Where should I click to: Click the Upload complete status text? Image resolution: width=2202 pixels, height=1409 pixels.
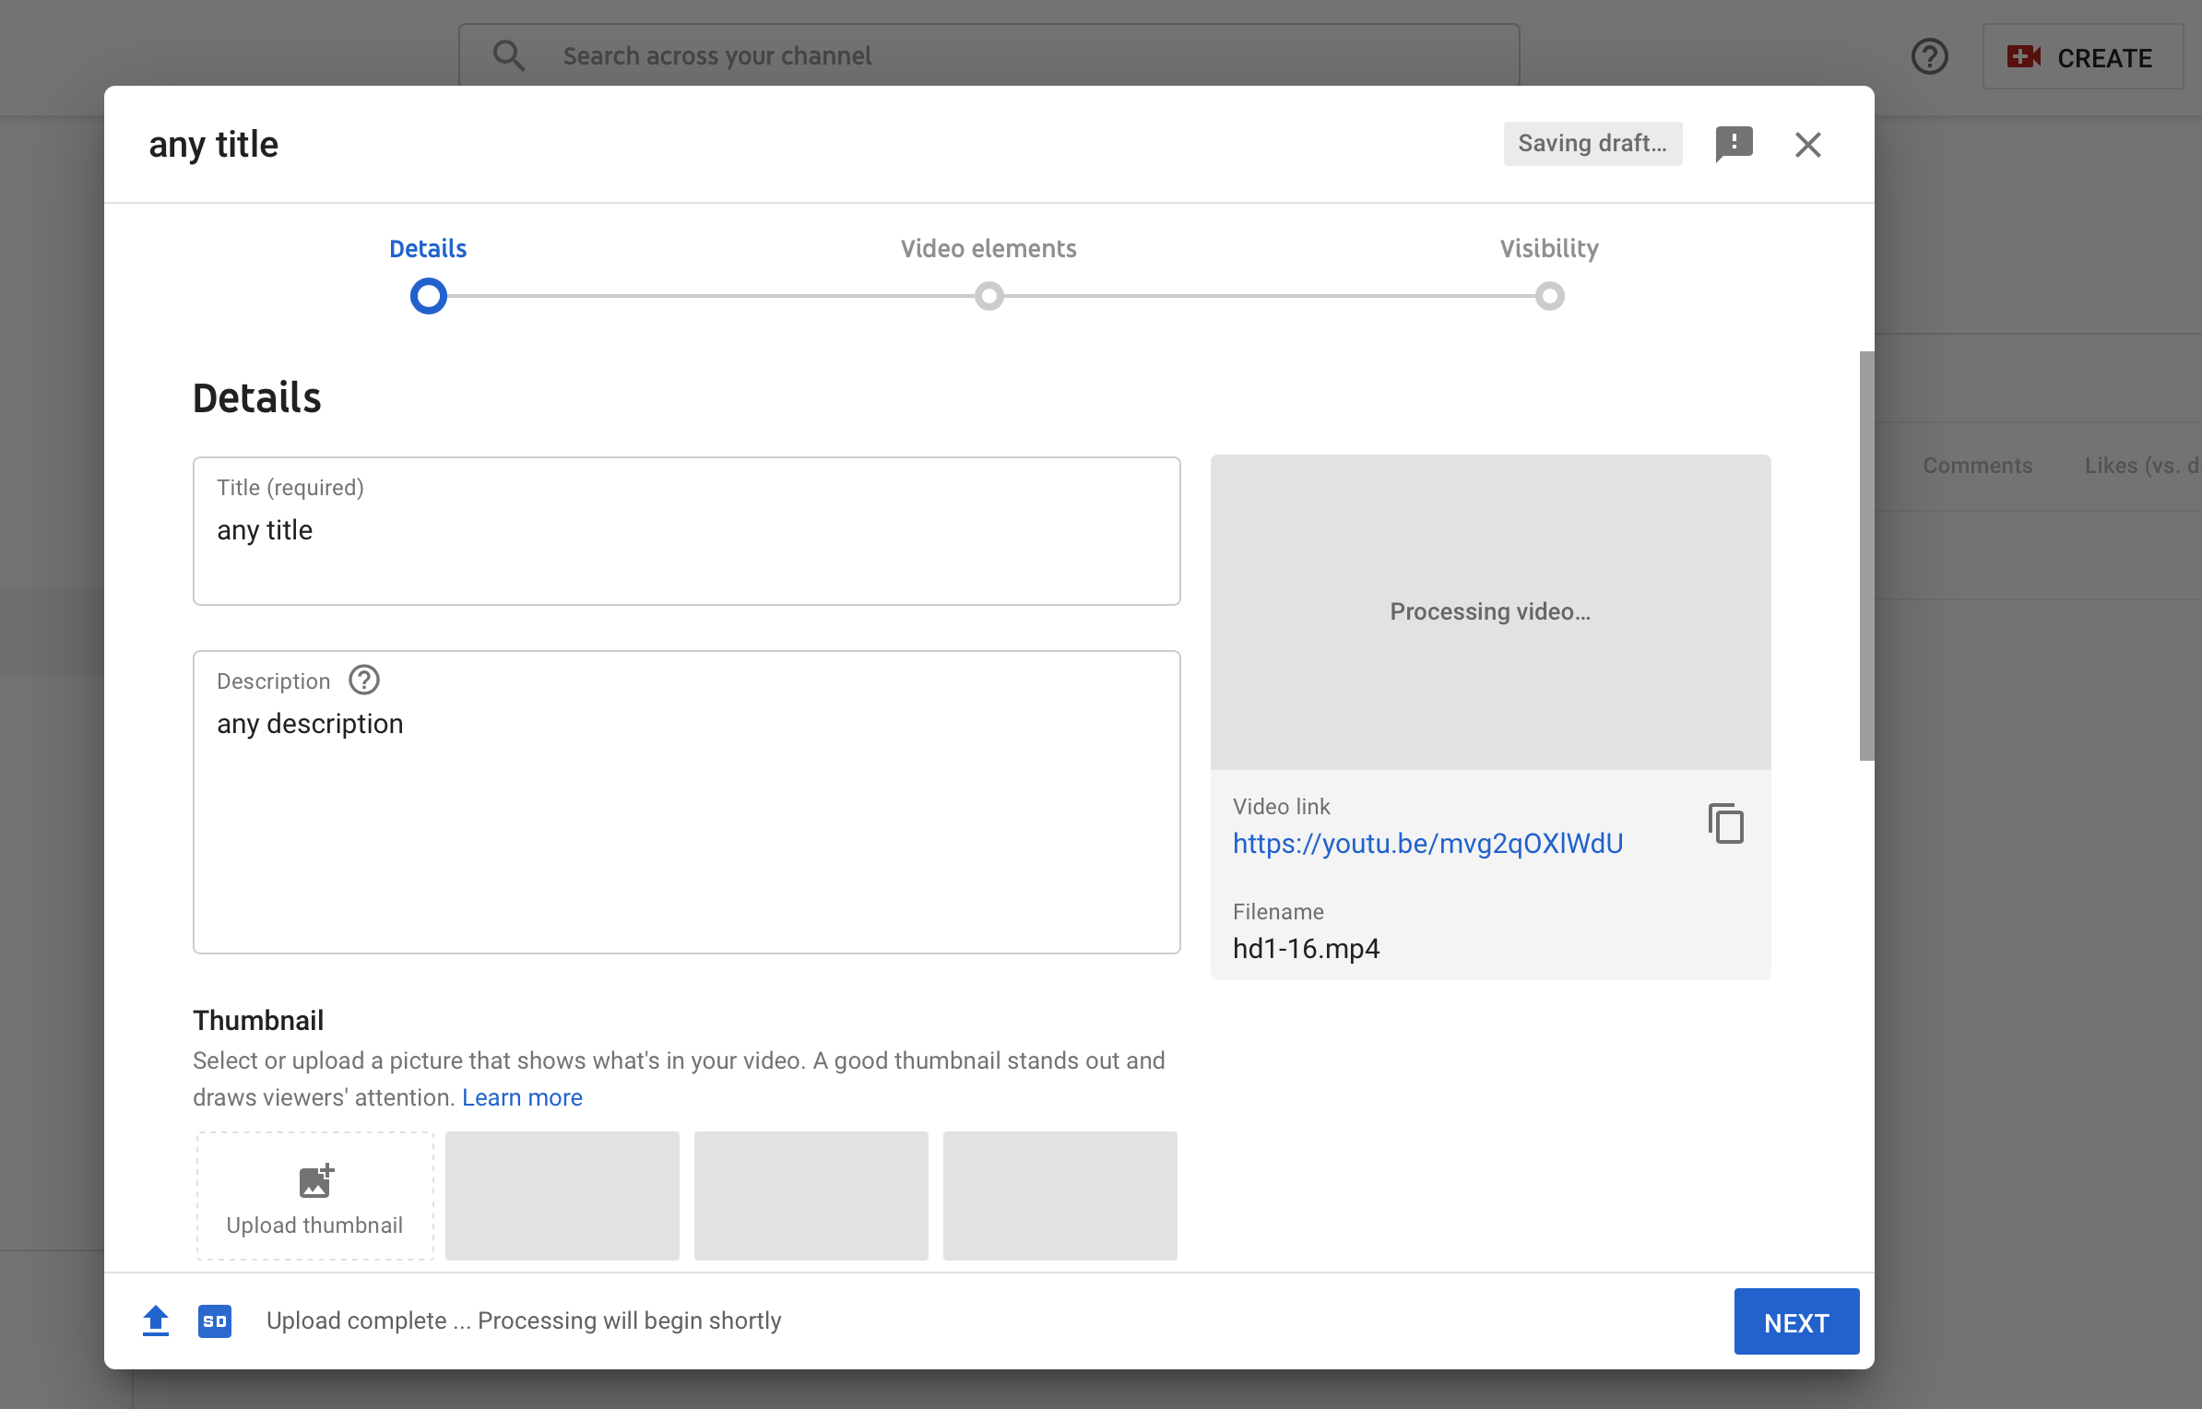(524, 1320)
